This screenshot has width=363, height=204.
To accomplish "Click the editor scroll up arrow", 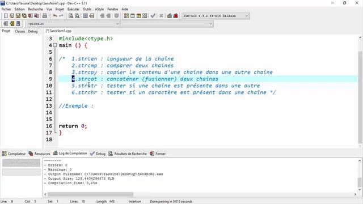I will coord(360,37).
